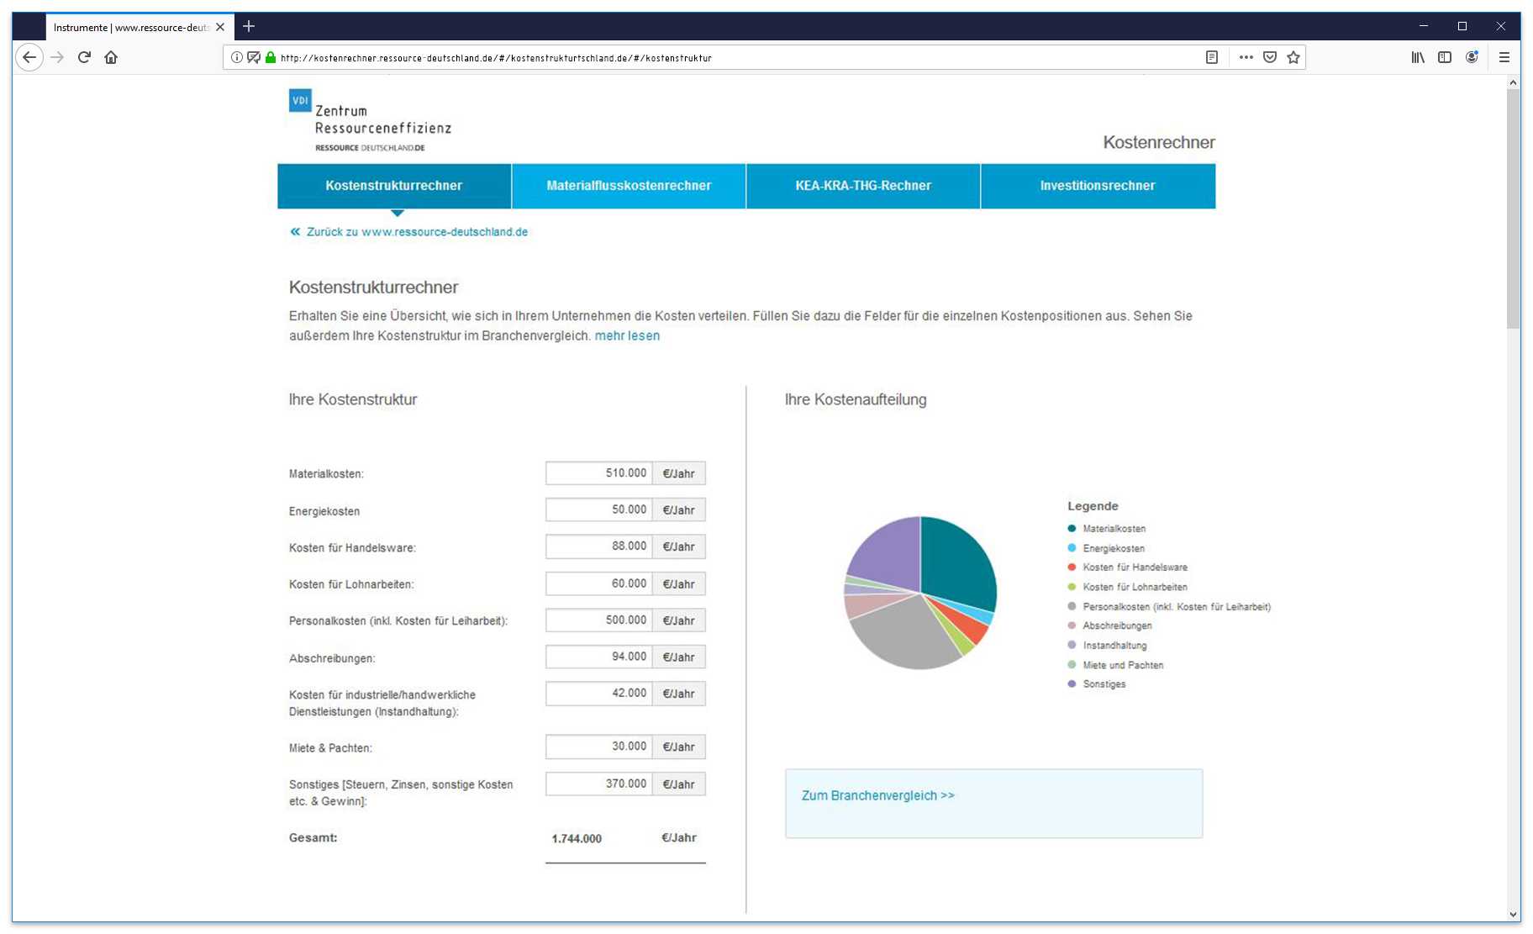Show the library bookmarks icon
1533x934 pixels.
1418,57
